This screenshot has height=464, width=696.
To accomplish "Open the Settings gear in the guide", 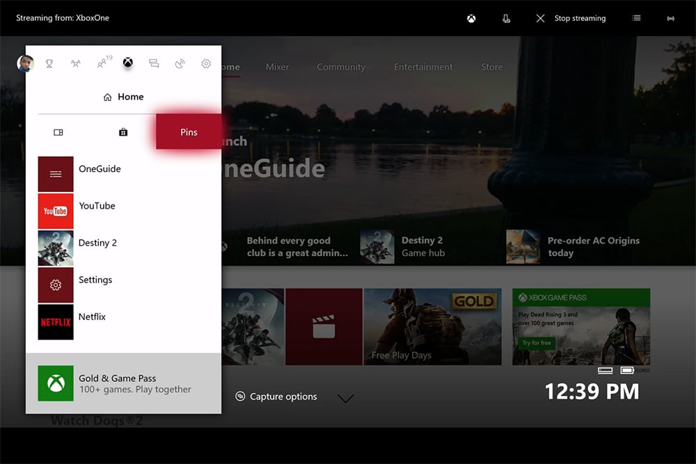I will click(205, 63).
